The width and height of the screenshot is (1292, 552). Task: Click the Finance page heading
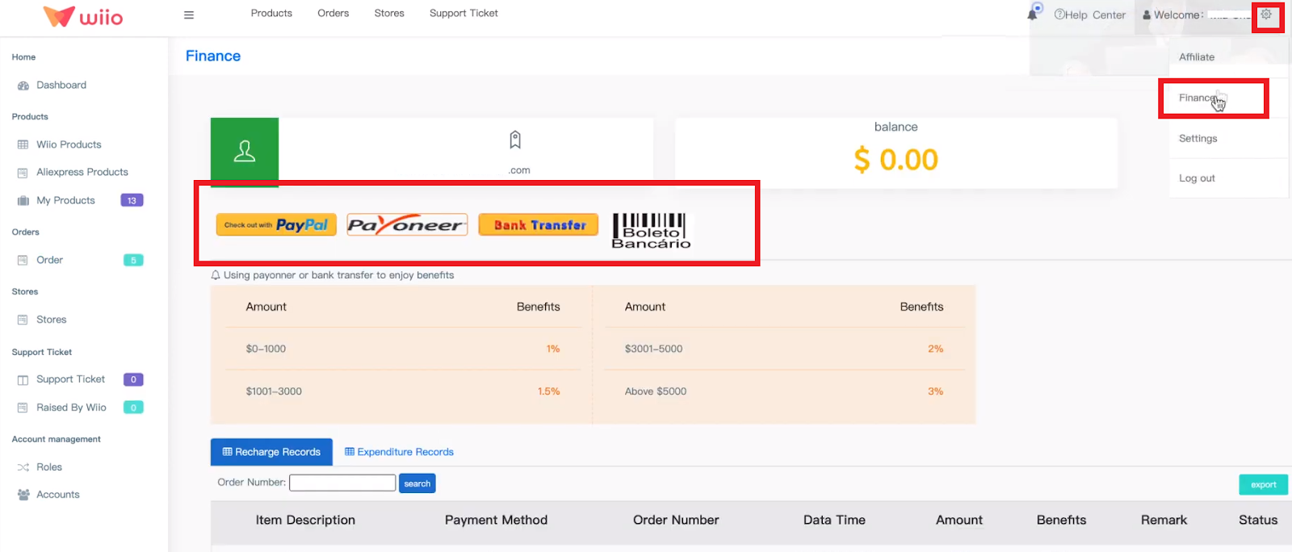tap(213, 56)
